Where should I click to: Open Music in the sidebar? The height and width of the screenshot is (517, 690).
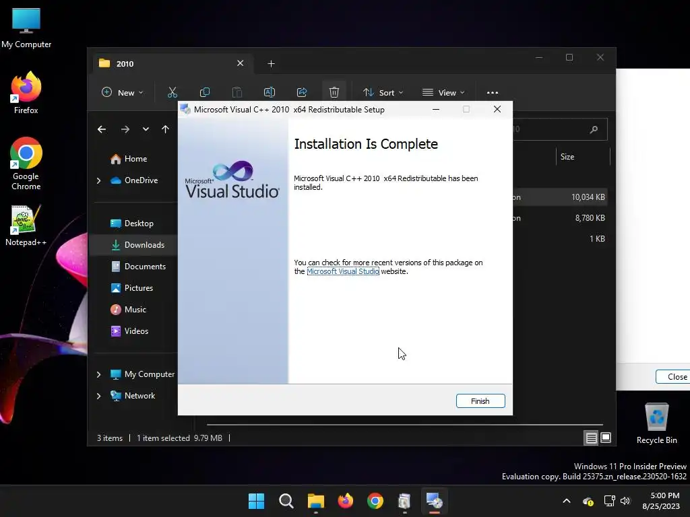pyautogui.click(x=135, y=310)
